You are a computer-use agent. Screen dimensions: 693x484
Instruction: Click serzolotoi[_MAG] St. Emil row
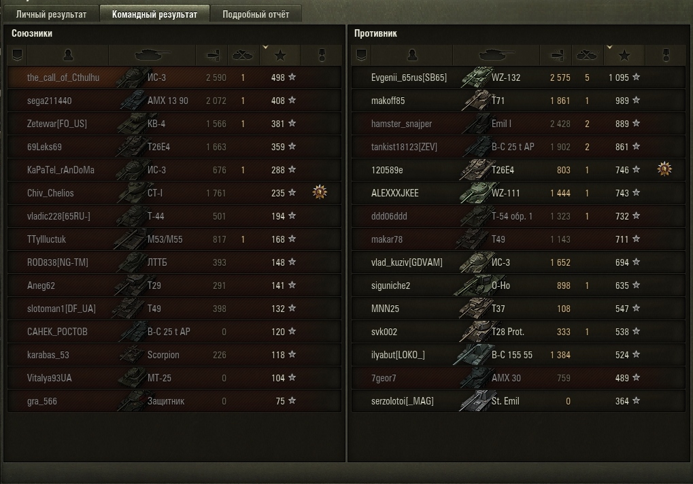pyautogui.click(x=518, y=401)
